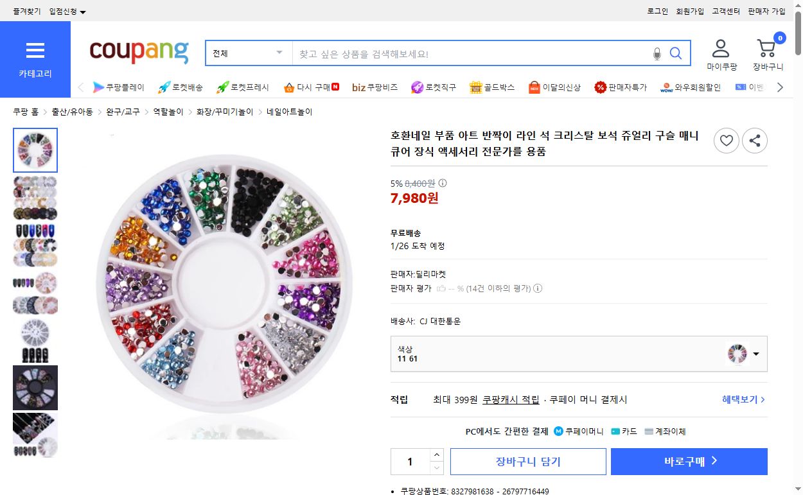Select the second product gallery thumbnail
803x495 pixels.
[35, 198]
